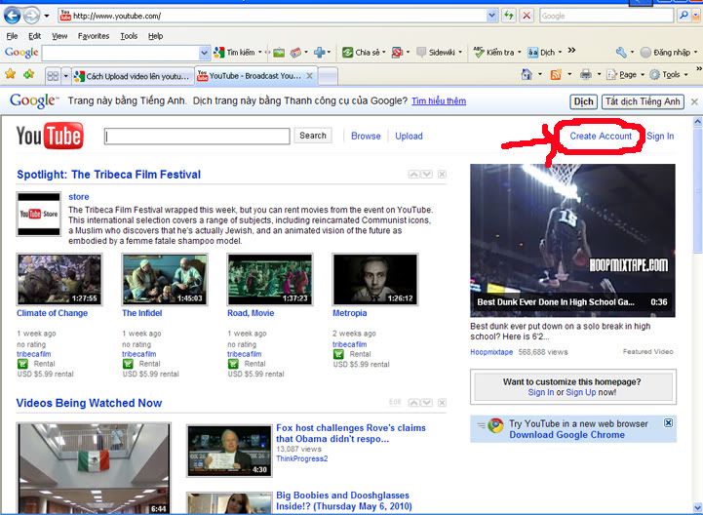The width and height of the screenshot is (703, 515).
Task: Open the Metropia video thumbnail
Action: click(374, 279)
